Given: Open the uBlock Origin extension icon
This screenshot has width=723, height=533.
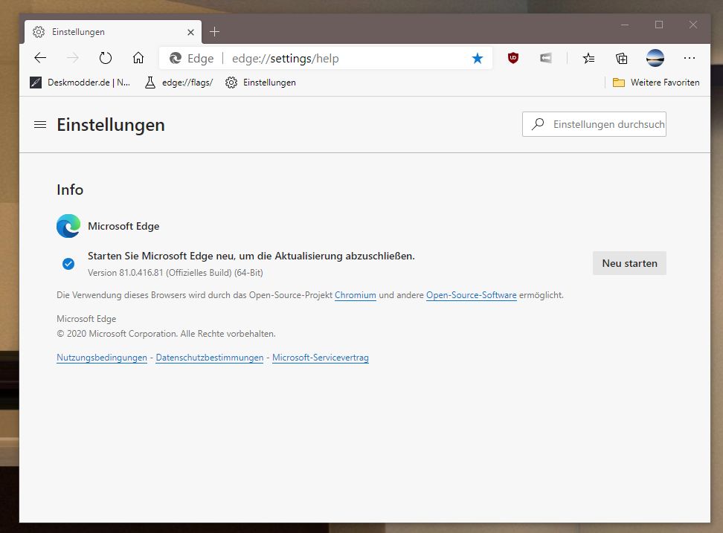Looking at the screenshot, I should 512,58.
